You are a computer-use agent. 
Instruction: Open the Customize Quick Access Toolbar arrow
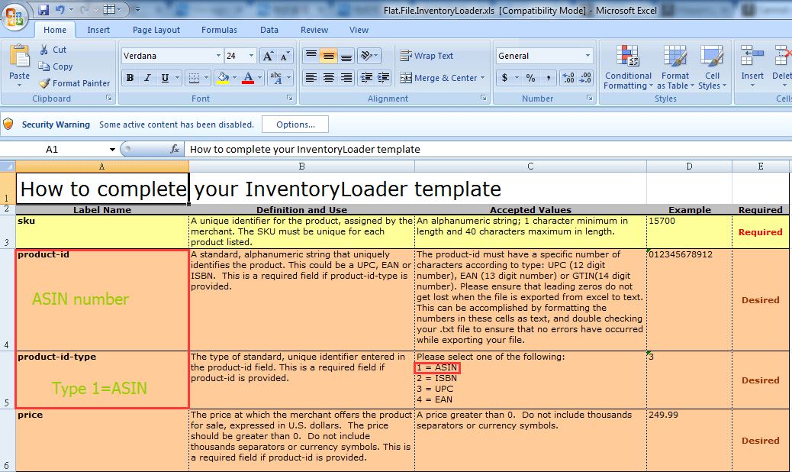pos(137,10)
